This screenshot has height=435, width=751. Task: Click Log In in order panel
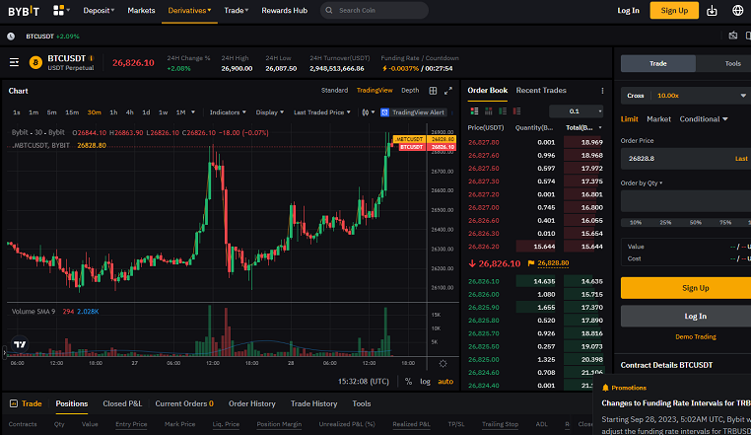click(x=686, y=316)
